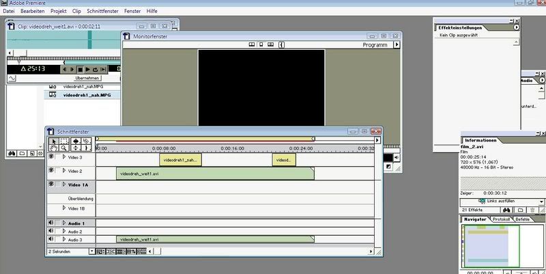Click the play button in Clip window
546x274 pixels.
coord(88,70)
